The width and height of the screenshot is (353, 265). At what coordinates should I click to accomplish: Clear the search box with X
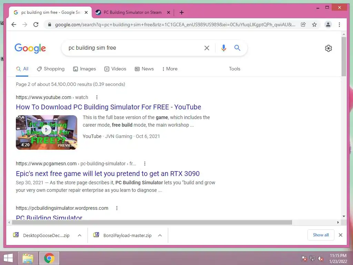tap(207, 48)
